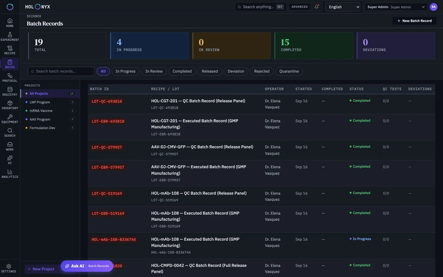The image size is (443, 277).
Task: Click the Search anything field
Action: click(x=260, y=7)
